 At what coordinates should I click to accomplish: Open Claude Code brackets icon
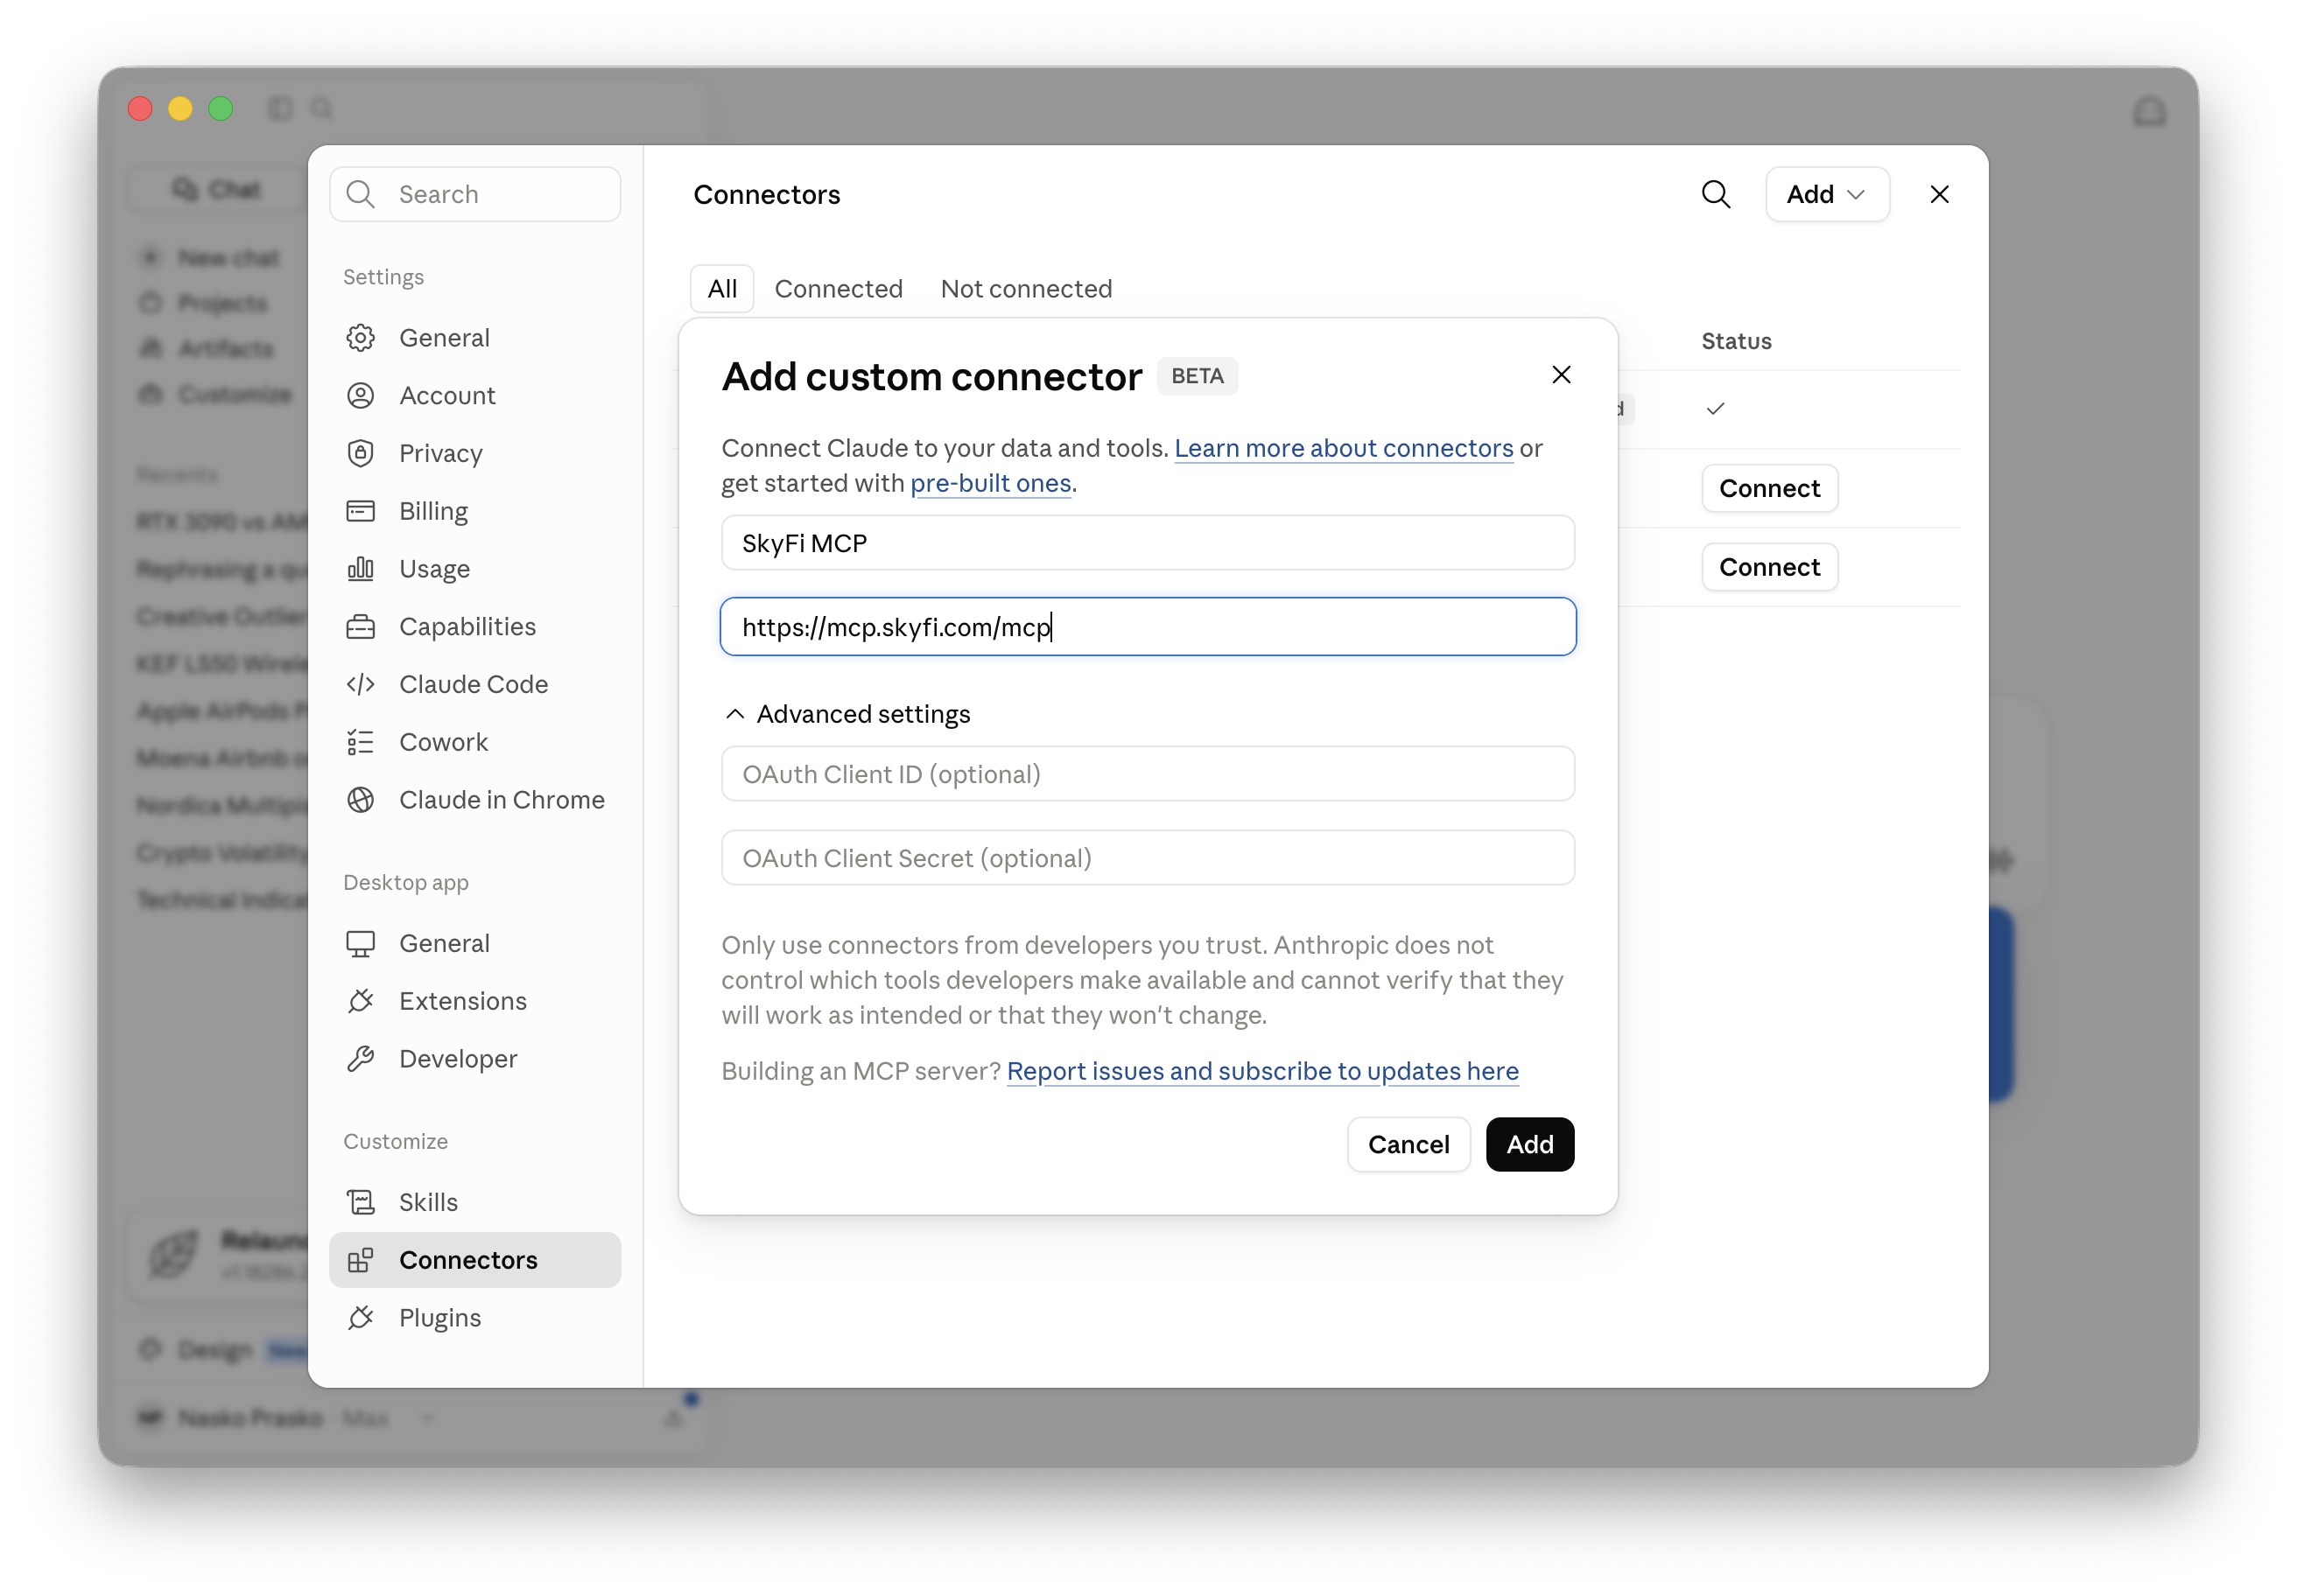coord(360,685)
